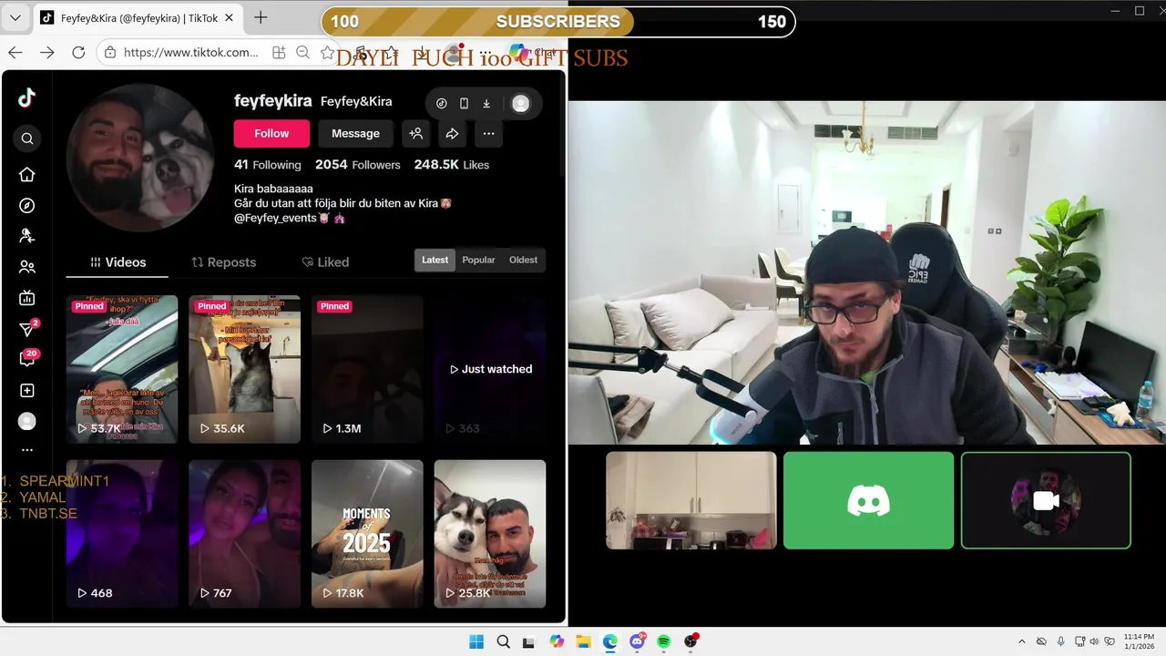Open a new browser tab with plus
The height and width of the screenshot is (656, 1166).
261,17
